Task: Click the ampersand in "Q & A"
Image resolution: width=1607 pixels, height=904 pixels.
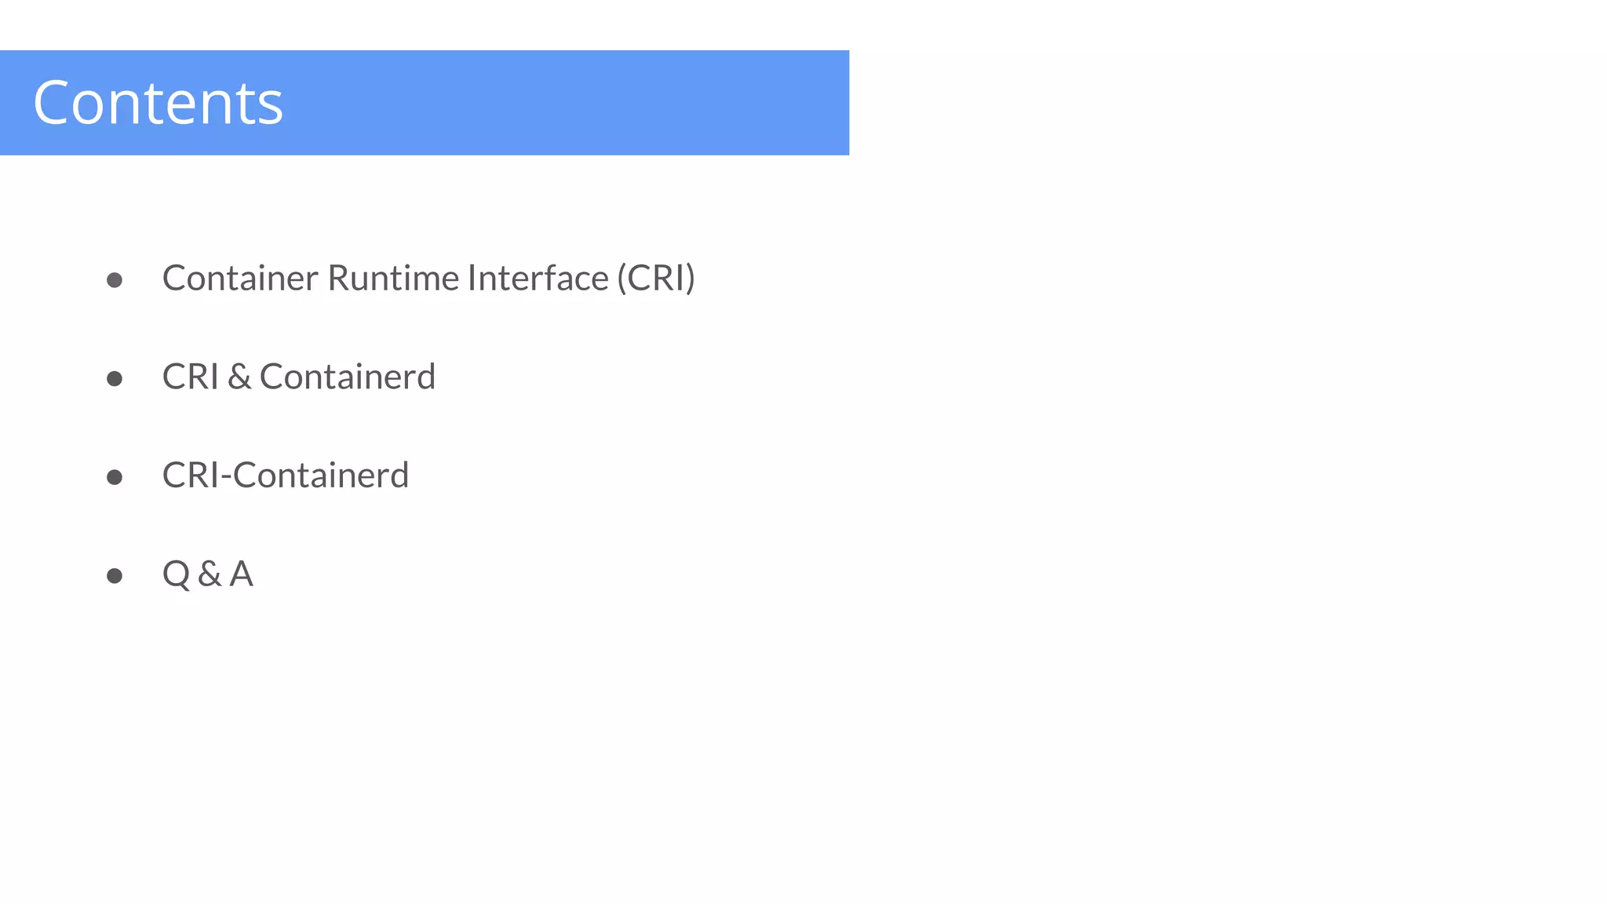Action: click(x=210, y=574)
